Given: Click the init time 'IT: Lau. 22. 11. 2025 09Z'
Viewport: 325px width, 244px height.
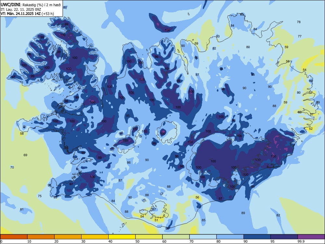Looking at the screenshot, I should point(20,9).
